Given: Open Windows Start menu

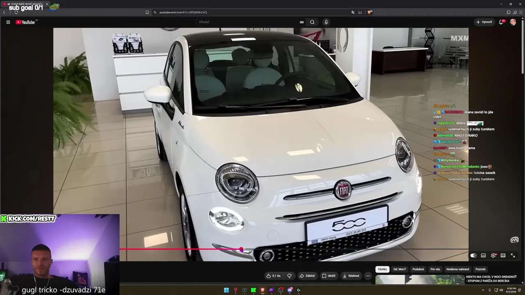Looking at the screenshot, I should [226, 290].
